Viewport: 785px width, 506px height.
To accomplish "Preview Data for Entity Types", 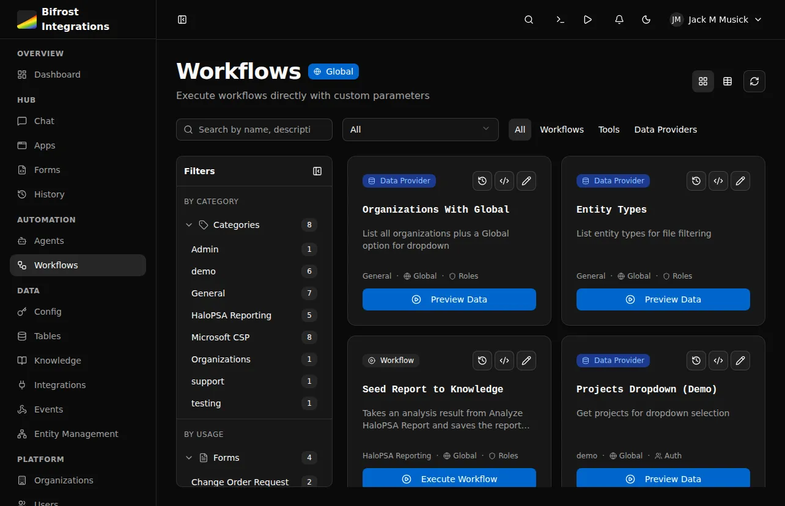I will (x=663, y=299).
